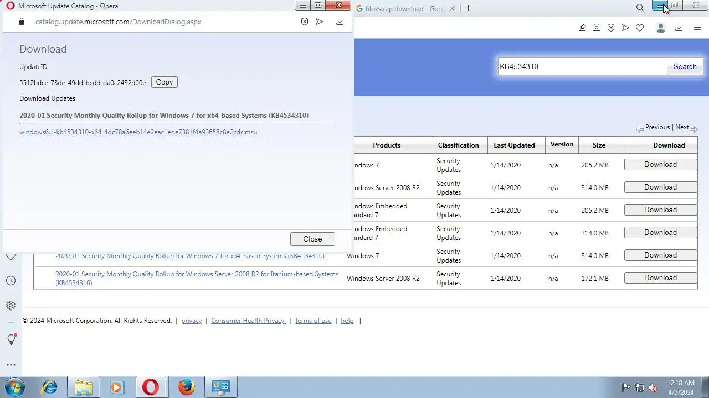This screenshot has width=709, height=398.
Task: Open the help footer link
Action: 347,321
